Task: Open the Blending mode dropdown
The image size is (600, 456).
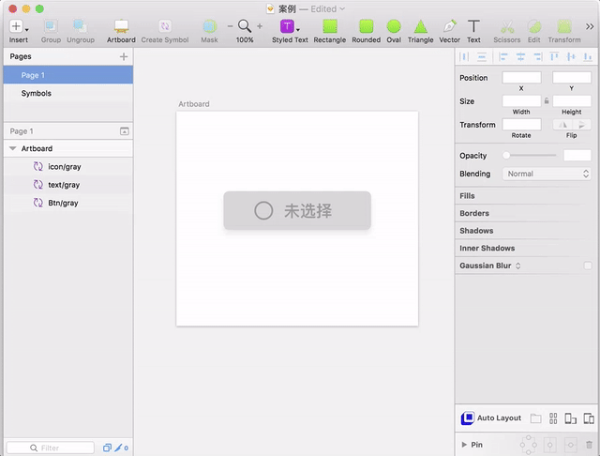Action: click(x=547, y=174)
